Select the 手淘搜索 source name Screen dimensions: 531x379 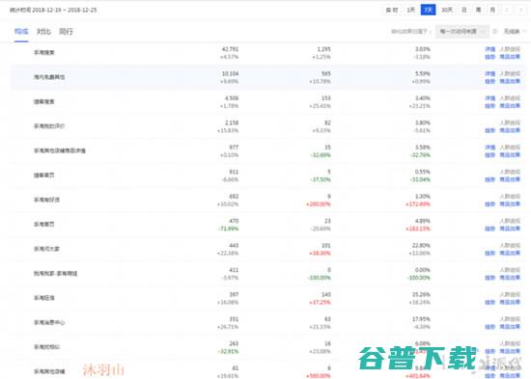click(44, 52)
